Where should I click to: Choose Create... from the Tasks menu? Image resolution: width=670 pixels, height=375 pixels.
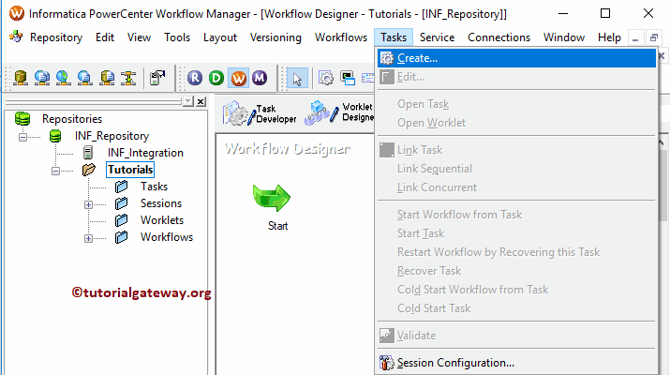[x=516, y=58]
